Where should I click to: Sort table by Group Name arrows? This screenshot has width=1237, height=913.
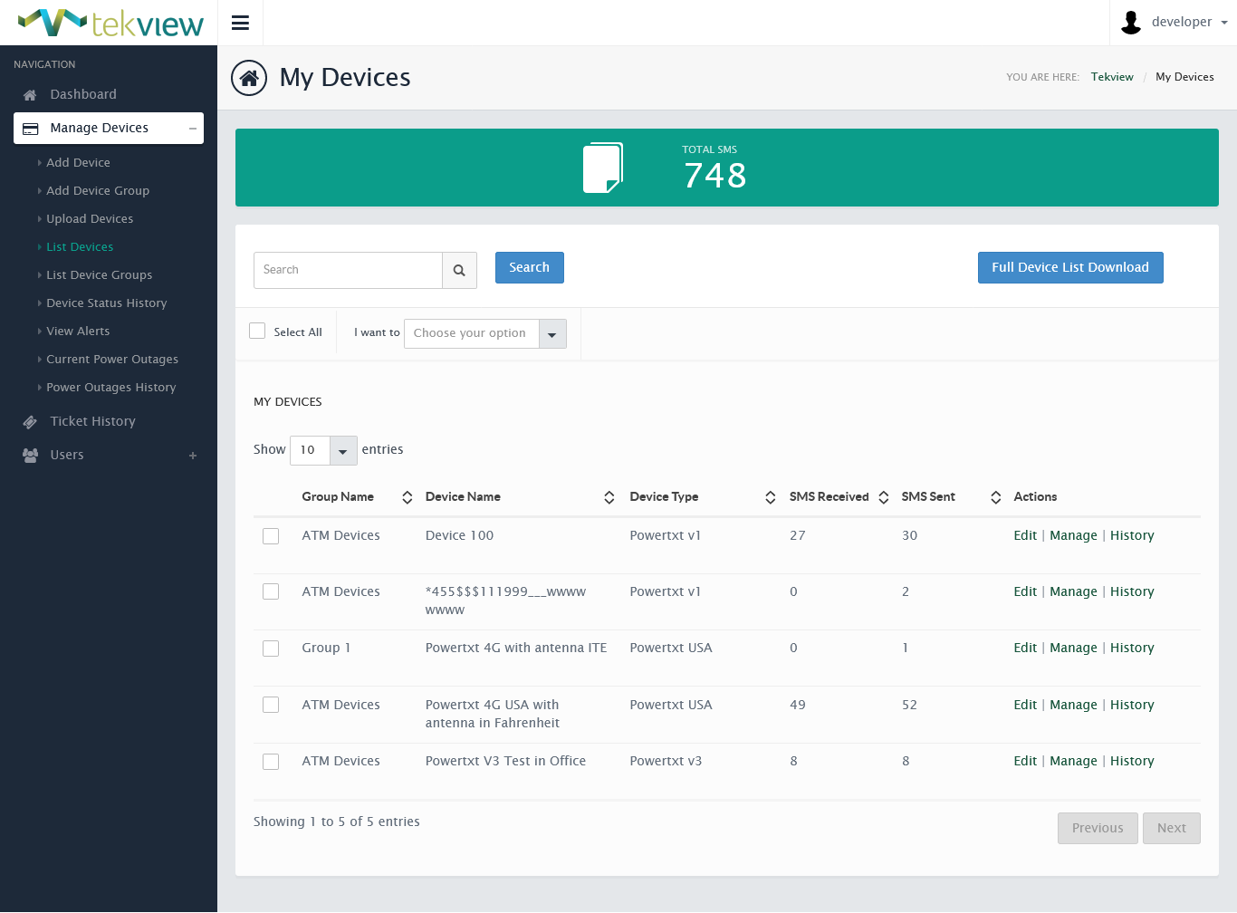(408, 497)
